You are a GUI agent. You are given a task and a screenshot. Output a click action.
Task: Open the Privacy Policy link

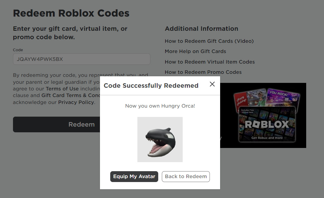point(76,102)
